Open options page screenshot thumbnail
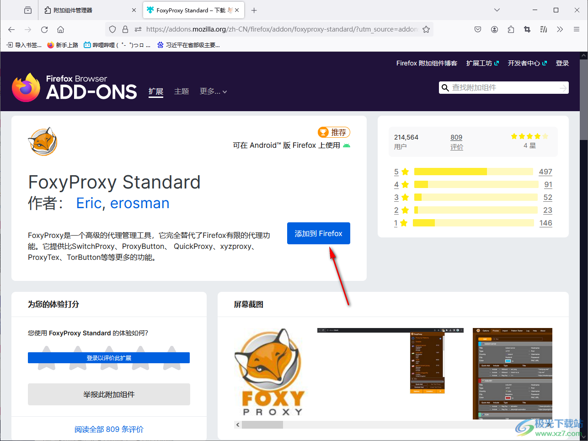Viewport: 588px width, 441px height. coord(513,373)
